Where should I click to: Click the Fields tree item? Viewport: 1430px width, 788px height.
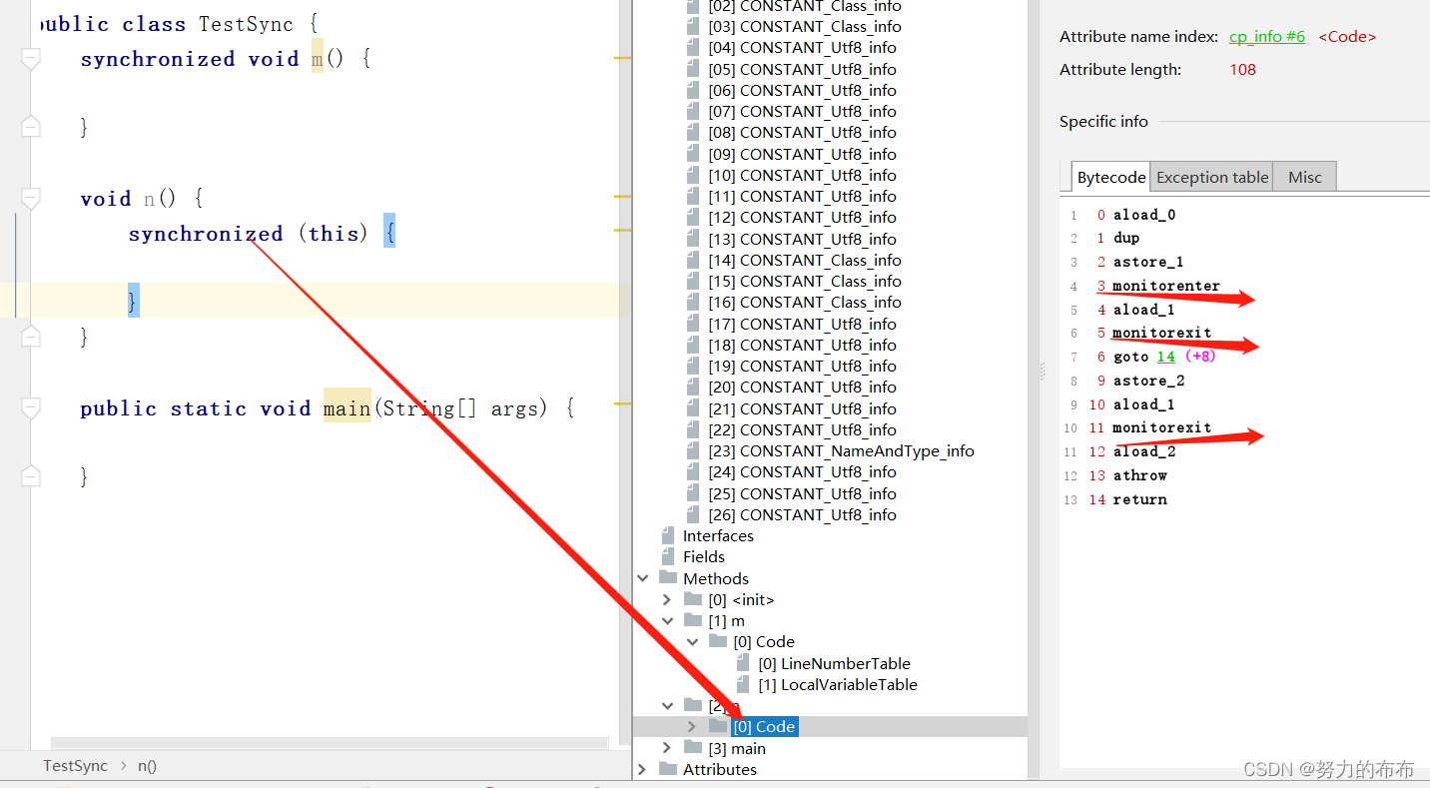(704, 556)
